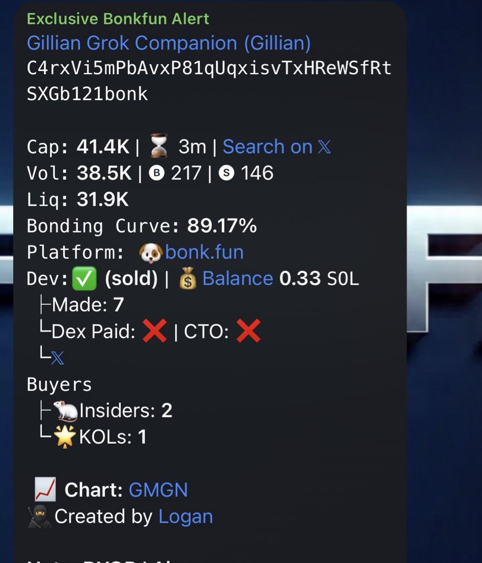This screenshot has height=563, width=482.
Task: Open the Search on X link
Action: click(276, 146)
